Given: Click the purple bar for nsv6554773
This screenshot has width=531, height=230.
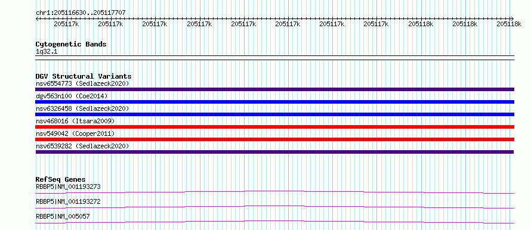Looking at the screenshot, I should (274, 89).
